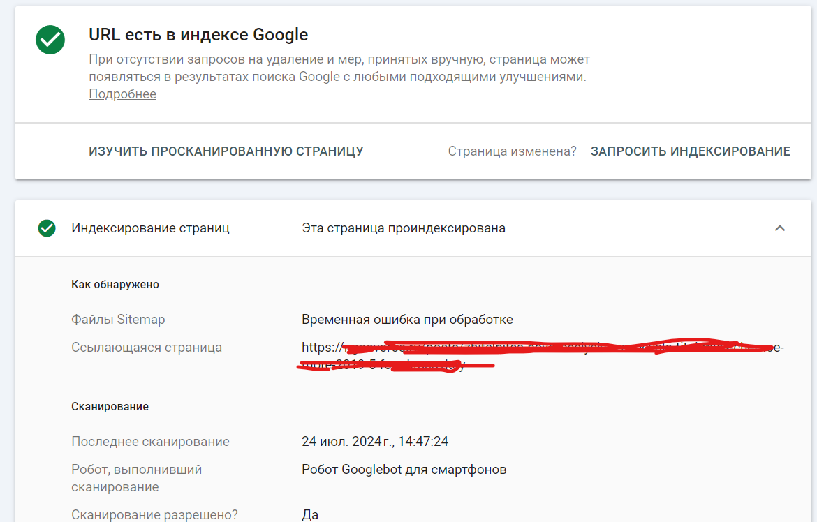This screenshot has width=817, height=522.
Task: Click the Страница изменена? label
Action: [x=512, y=151]
